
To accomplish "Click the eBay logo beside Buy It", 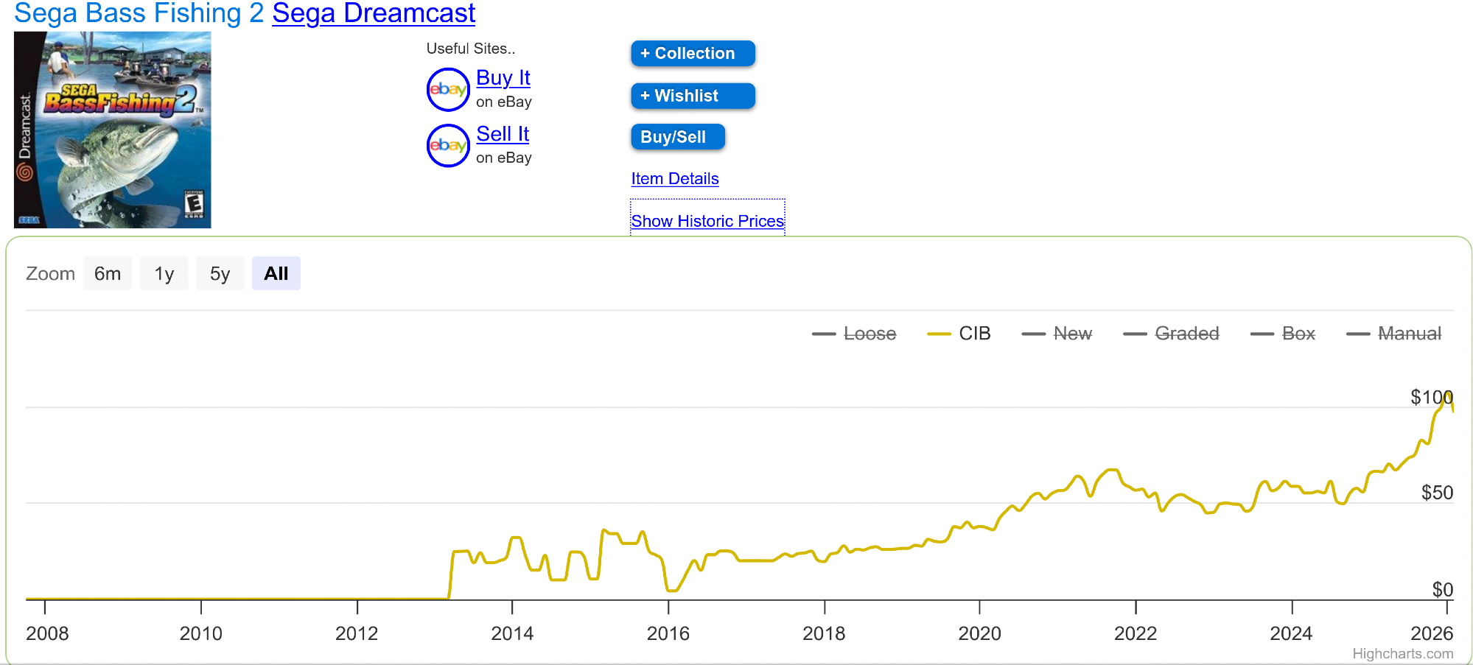I will coord(448,90).
